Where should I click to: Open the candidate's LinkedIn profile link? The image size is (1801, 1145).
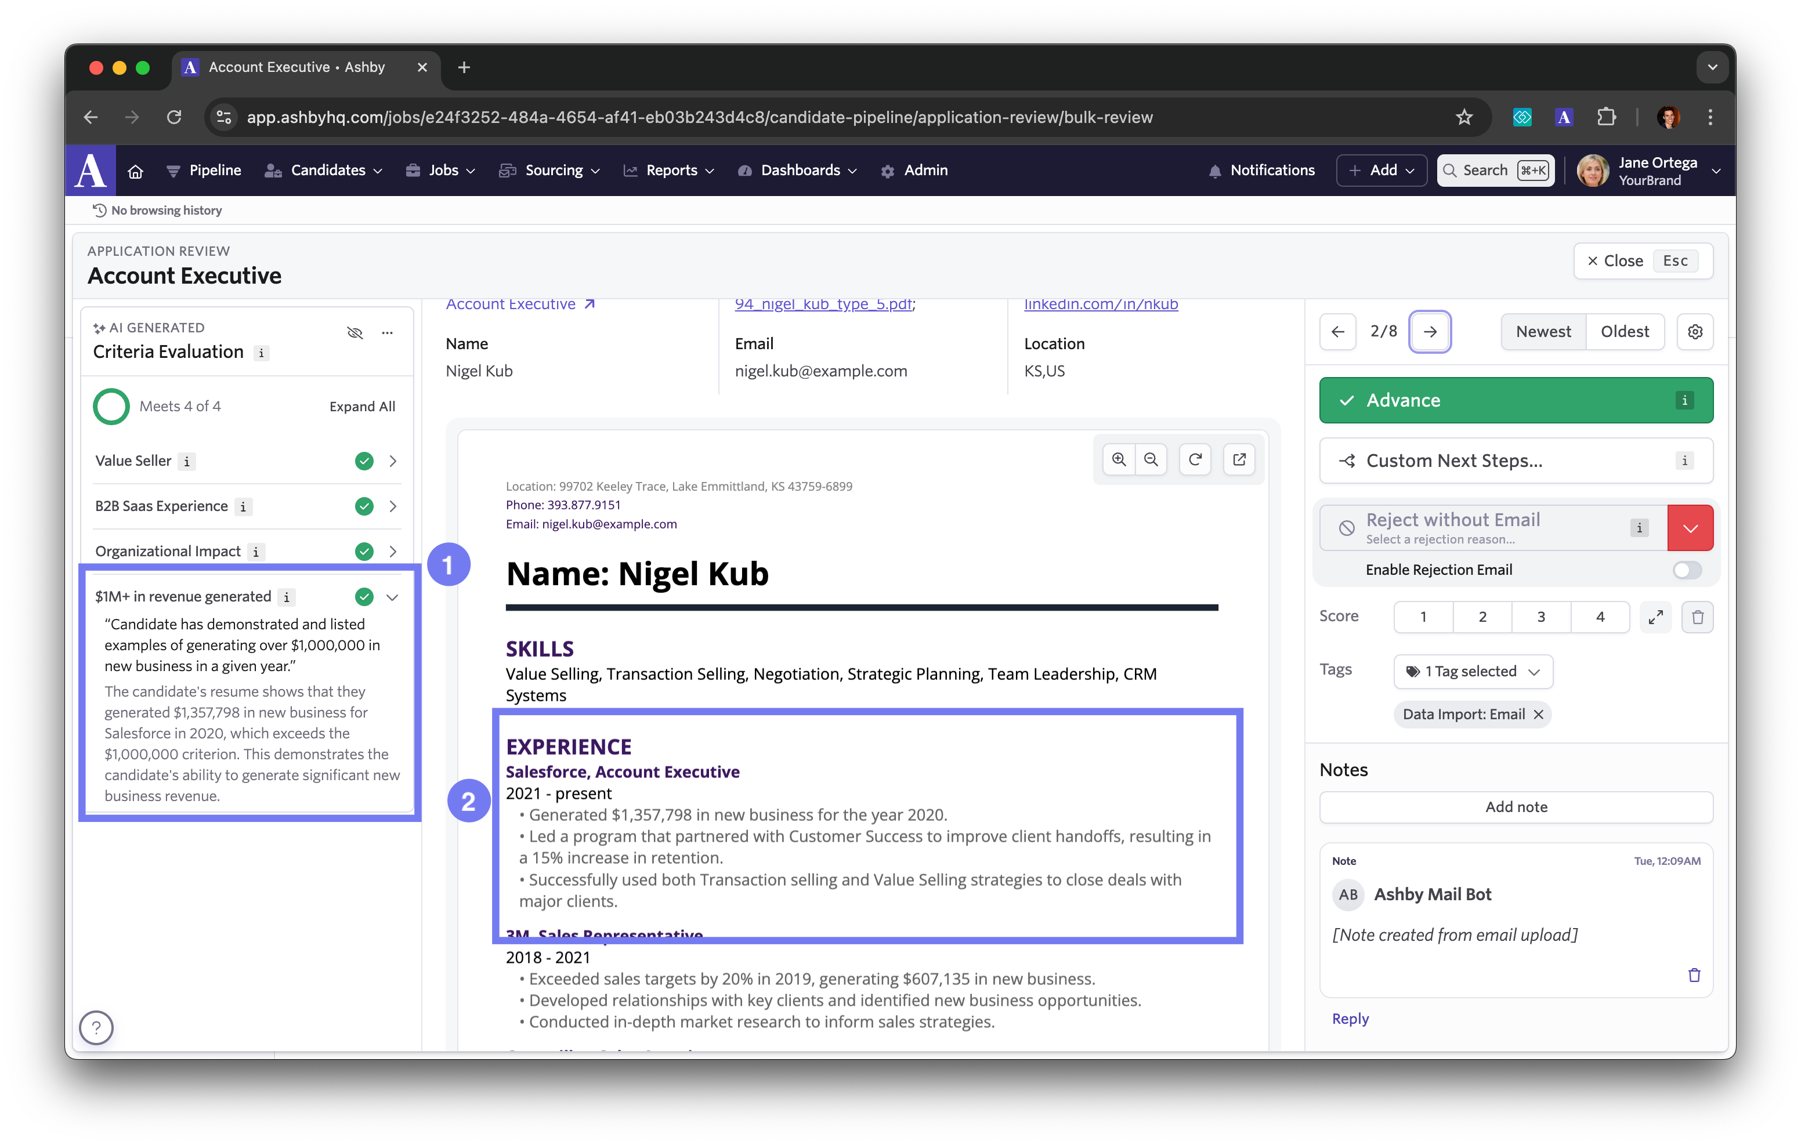[1100, 305]
